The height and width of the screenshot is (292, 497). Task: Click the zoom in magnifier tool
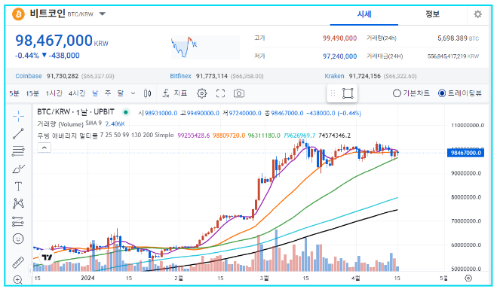18,280
